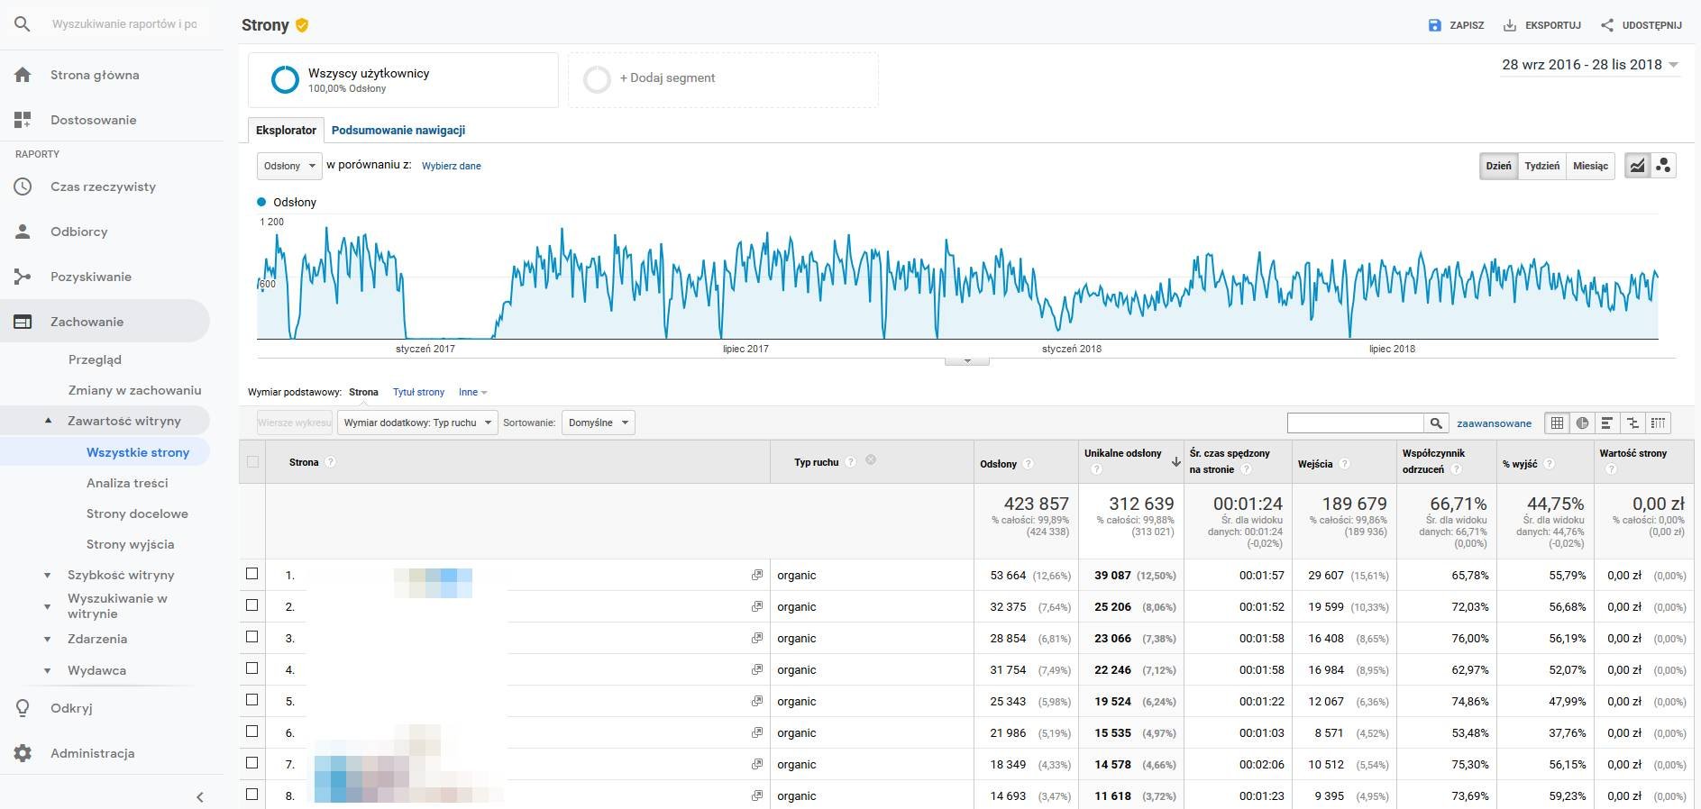Check the checkbox for row 1
1701x809 pixels.
252,574
